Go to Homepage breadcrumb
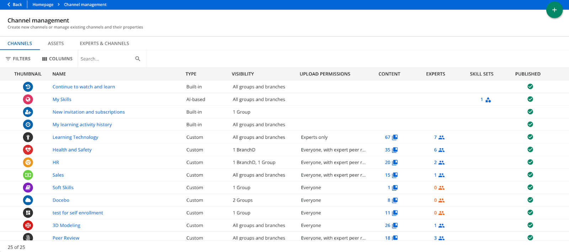Image resolution: width=569 pixels, height=252 pixels. coord(43,5)
